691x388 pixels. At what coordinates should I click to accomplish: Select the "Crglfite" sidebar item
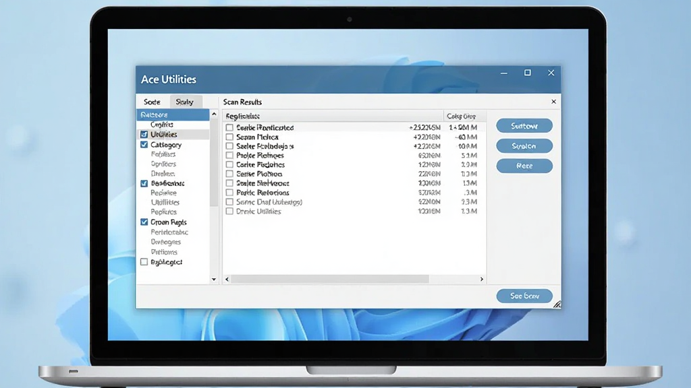coord(162,125)
